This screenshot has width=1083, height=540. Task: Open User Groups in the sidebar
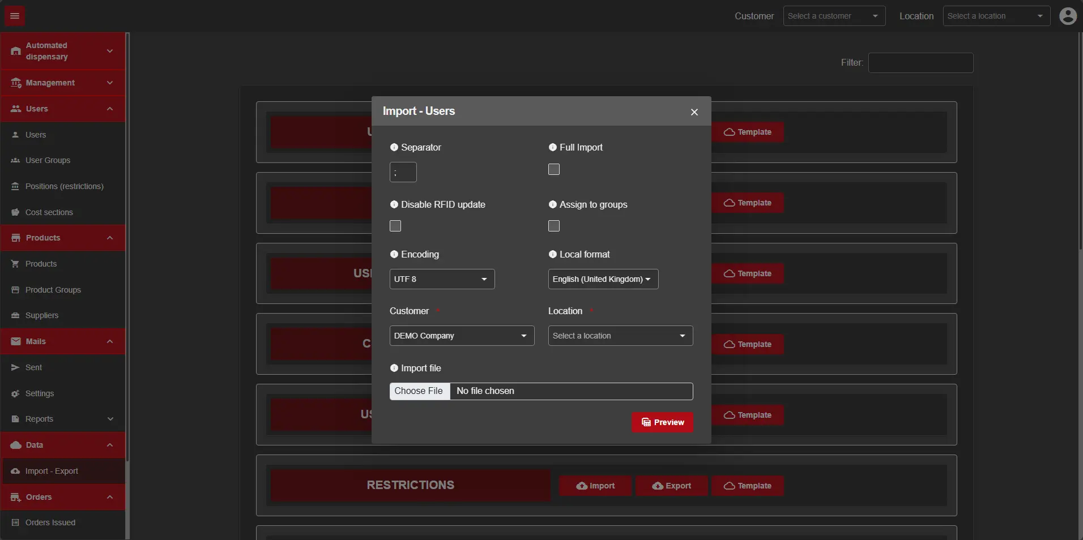pyautogui.click(x=48, y=160)
